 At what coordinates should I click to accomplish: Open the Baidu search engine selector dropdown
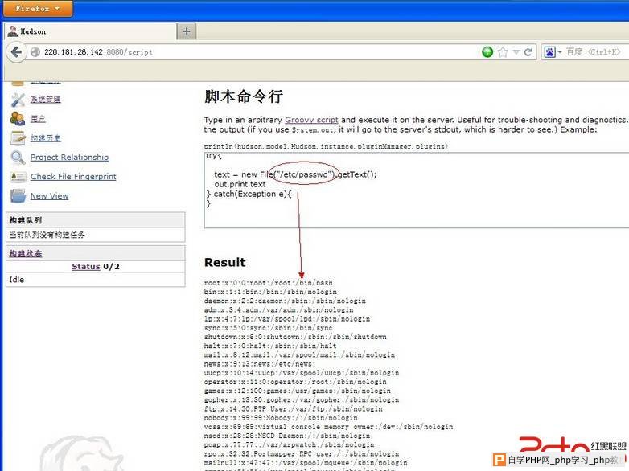point(553,52)
